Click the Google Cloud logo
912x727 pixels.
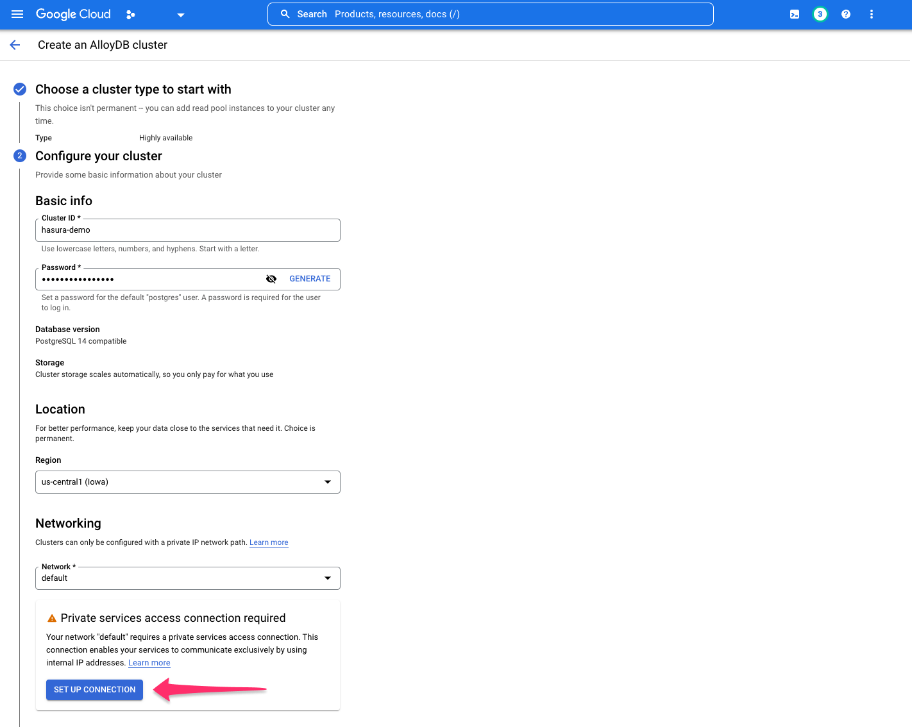(72, 13)
